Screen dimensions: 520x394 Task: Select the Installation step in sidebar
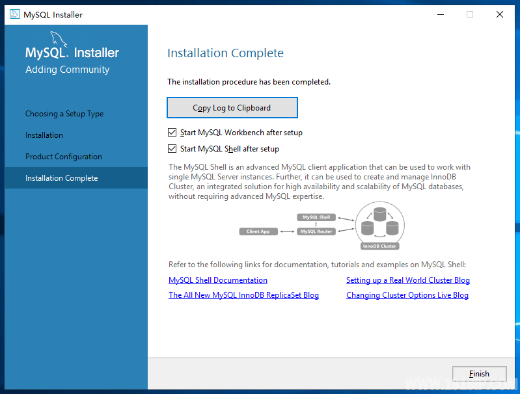pos(44,135)
